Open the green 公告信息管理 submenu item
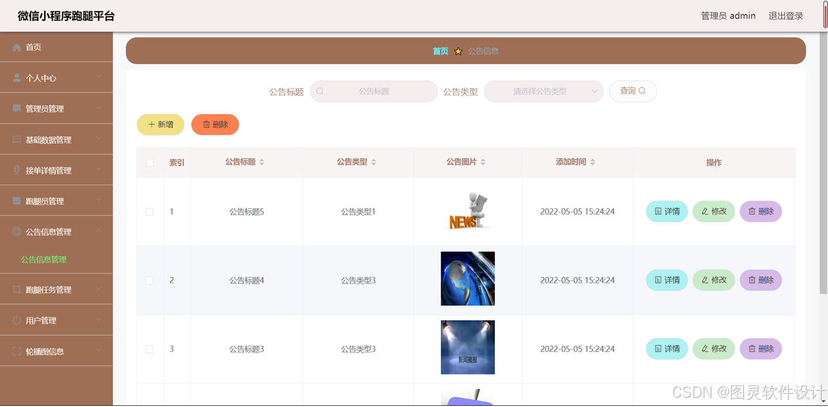The width and height of the screenshot is (828, 407). 44,260
